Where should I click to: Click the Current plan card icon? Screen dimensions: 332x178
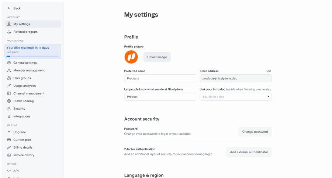pos(9,140)
